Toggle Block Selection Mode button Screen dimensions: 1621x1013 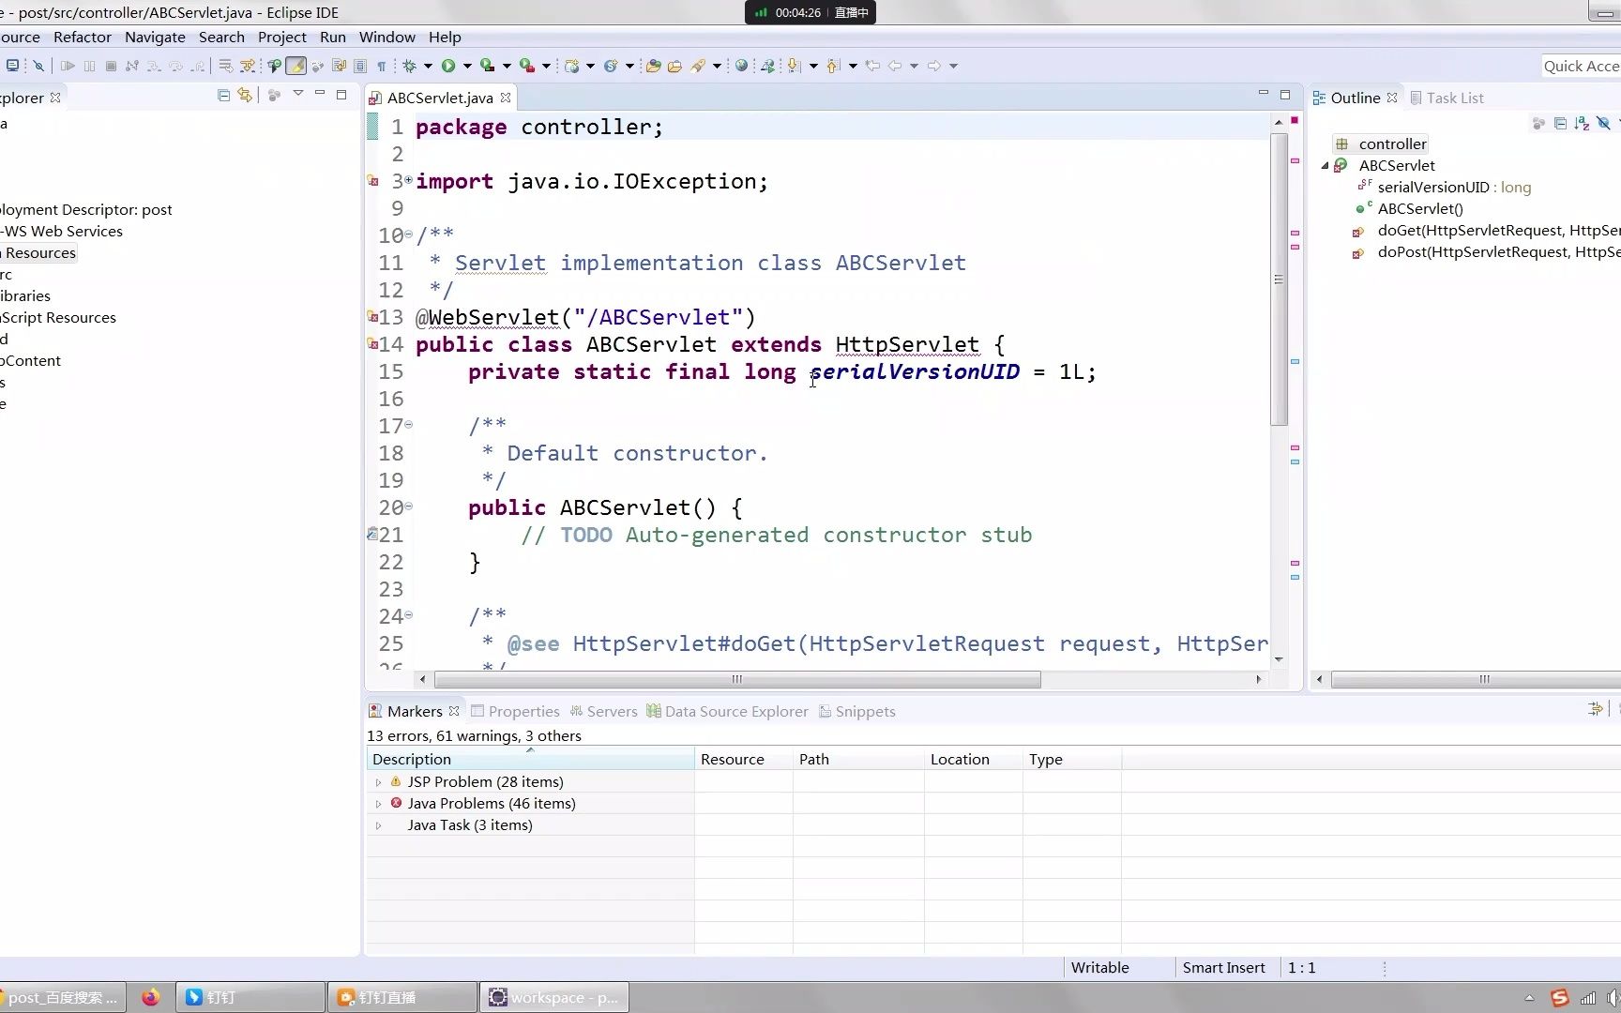pos(360,66)
